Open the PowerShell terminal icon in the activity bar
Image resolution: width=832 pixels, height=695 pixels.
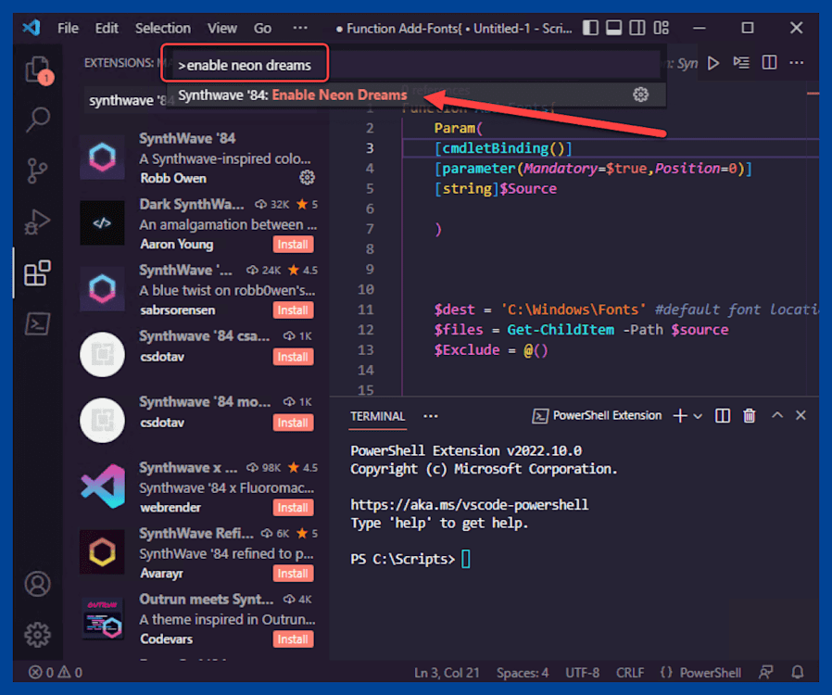click(38, 323)
